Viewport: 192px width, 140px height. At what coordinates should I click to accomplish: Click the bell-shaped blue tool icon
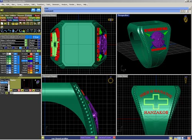click(13, 31)
